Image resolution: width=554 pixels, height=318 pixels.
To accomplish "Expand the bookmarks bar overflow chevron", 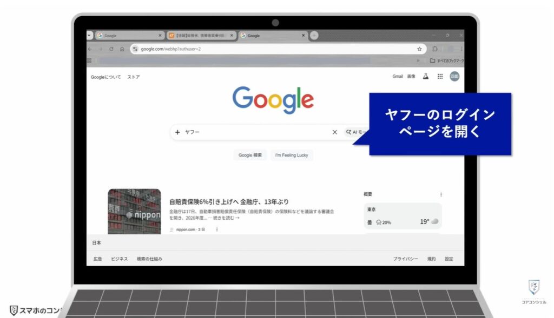I will [x=418, y=60].
